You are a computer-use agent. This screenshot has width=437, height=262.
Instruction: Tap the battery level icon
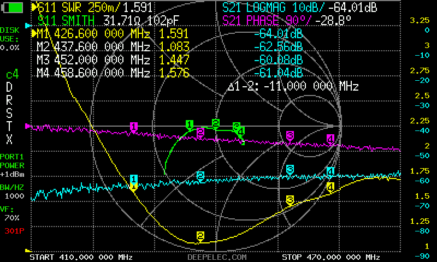click(x=12, y=8)
